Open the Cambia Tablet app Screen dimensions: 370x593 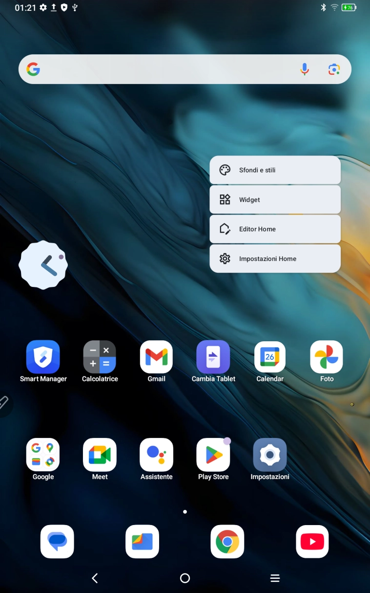pos(213,357)
